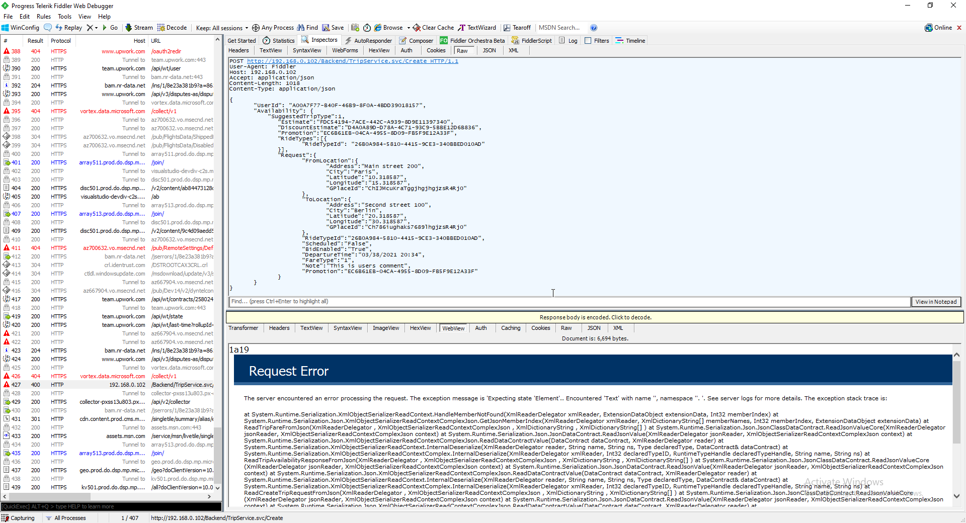Focus the Find text field
The height and width of the screenshot is (523, 966).
pyautogui.click(x=570, y=302)
